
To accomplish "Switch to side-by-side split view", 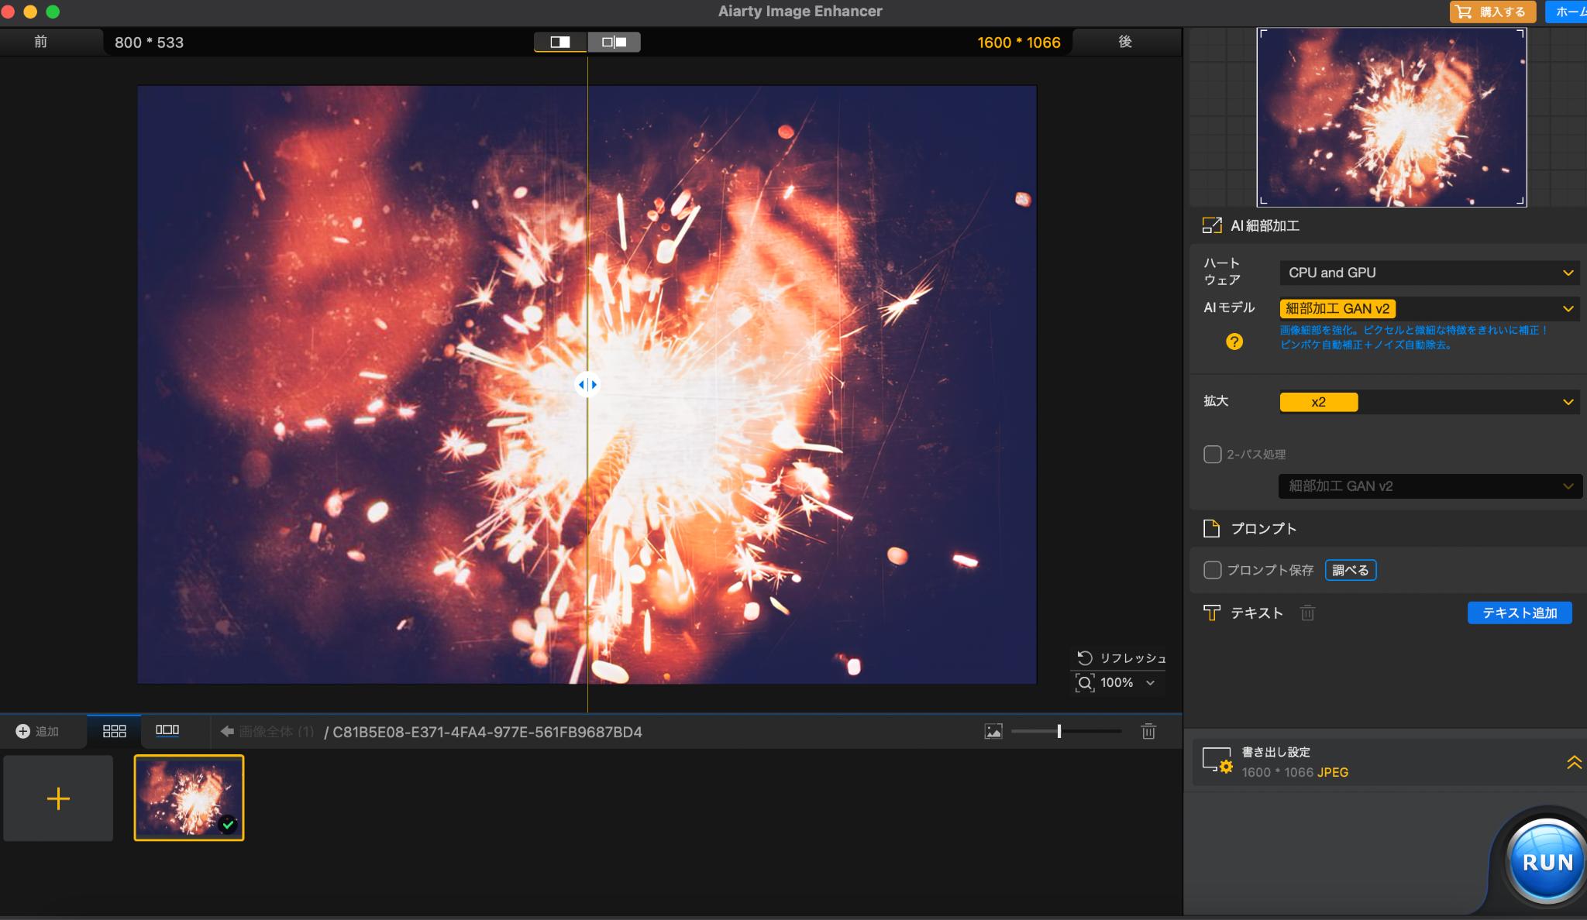I will [614, 42].
